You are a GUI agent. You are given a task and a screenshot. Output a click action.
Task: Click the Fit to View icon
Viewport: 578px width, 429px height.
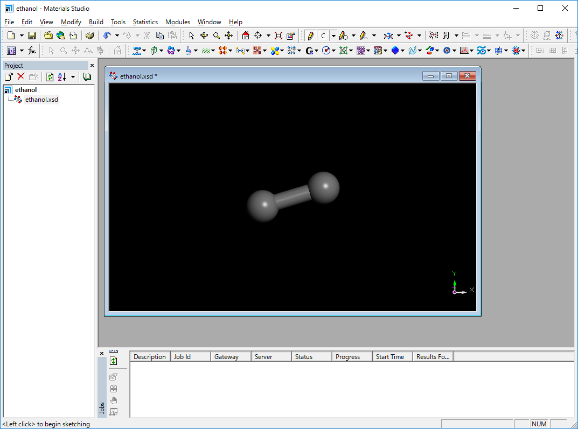click(278, 36)
